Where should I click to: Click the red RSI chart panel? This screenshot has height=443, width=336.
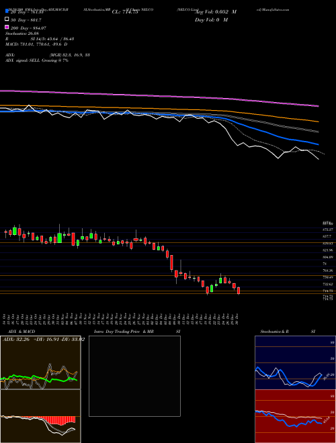[295, 416]
